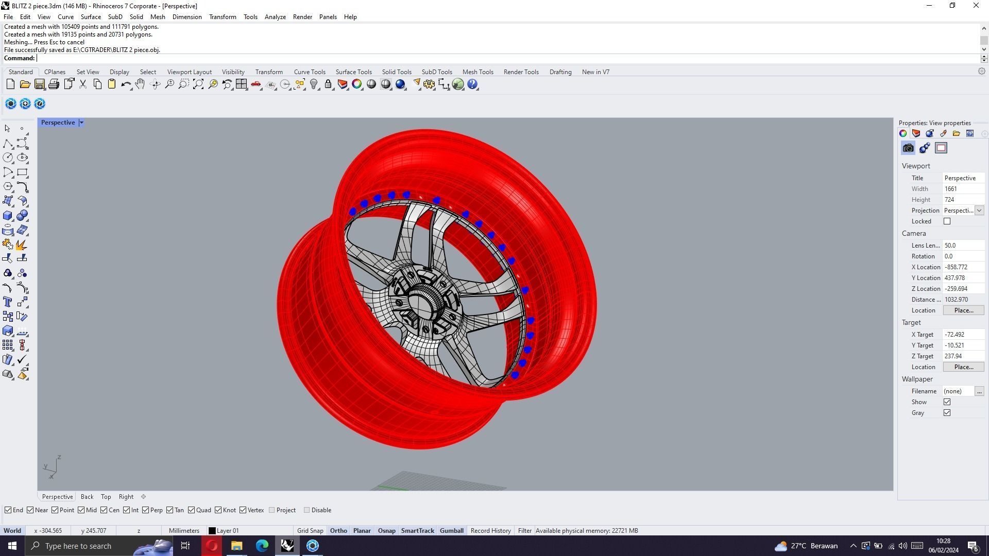Open the Projection dropdown
Viewport: 989px width, 556px height.
pyautogui.click(x=979, y=211)
